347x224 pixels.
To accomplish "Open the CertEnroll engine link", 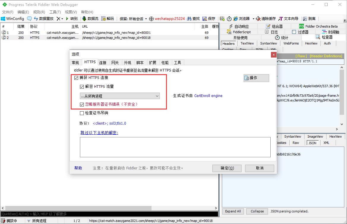I will tap(208, 96).
